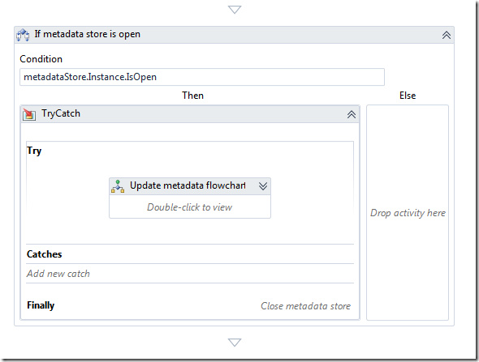Click the TryCatch activity icon
Screen dimensions: 479x362
click(x=29, y=114)
